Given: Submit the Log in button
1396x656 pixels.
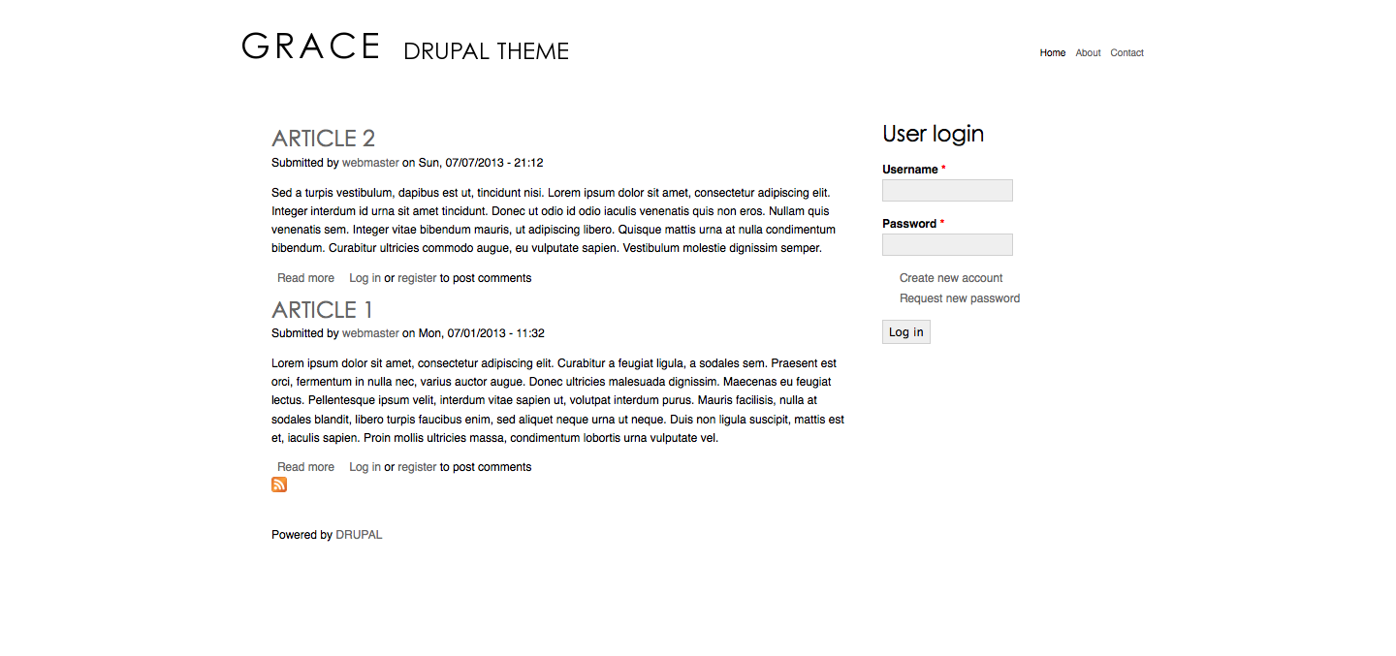Looking at the screenshot, I should 906,332.
